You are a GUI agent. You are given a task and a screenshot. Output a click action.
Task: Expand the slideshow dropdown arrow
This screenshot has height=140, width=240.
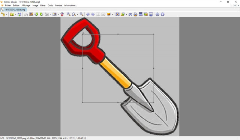[112, 14]
